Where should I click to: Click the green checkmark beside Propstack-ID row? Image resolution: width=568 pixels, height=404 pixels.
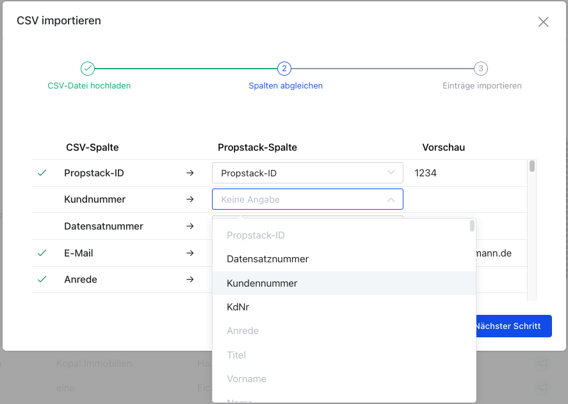[x=42, y=173]
